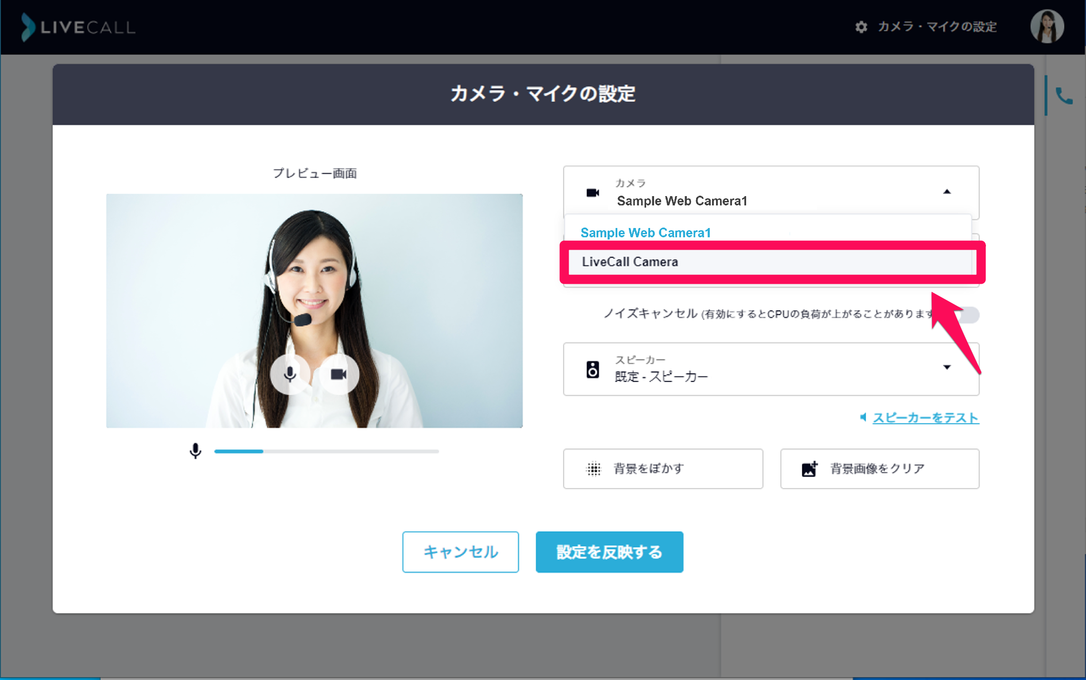Click the ノイズキャンセル label text

[x=651, y=313]
